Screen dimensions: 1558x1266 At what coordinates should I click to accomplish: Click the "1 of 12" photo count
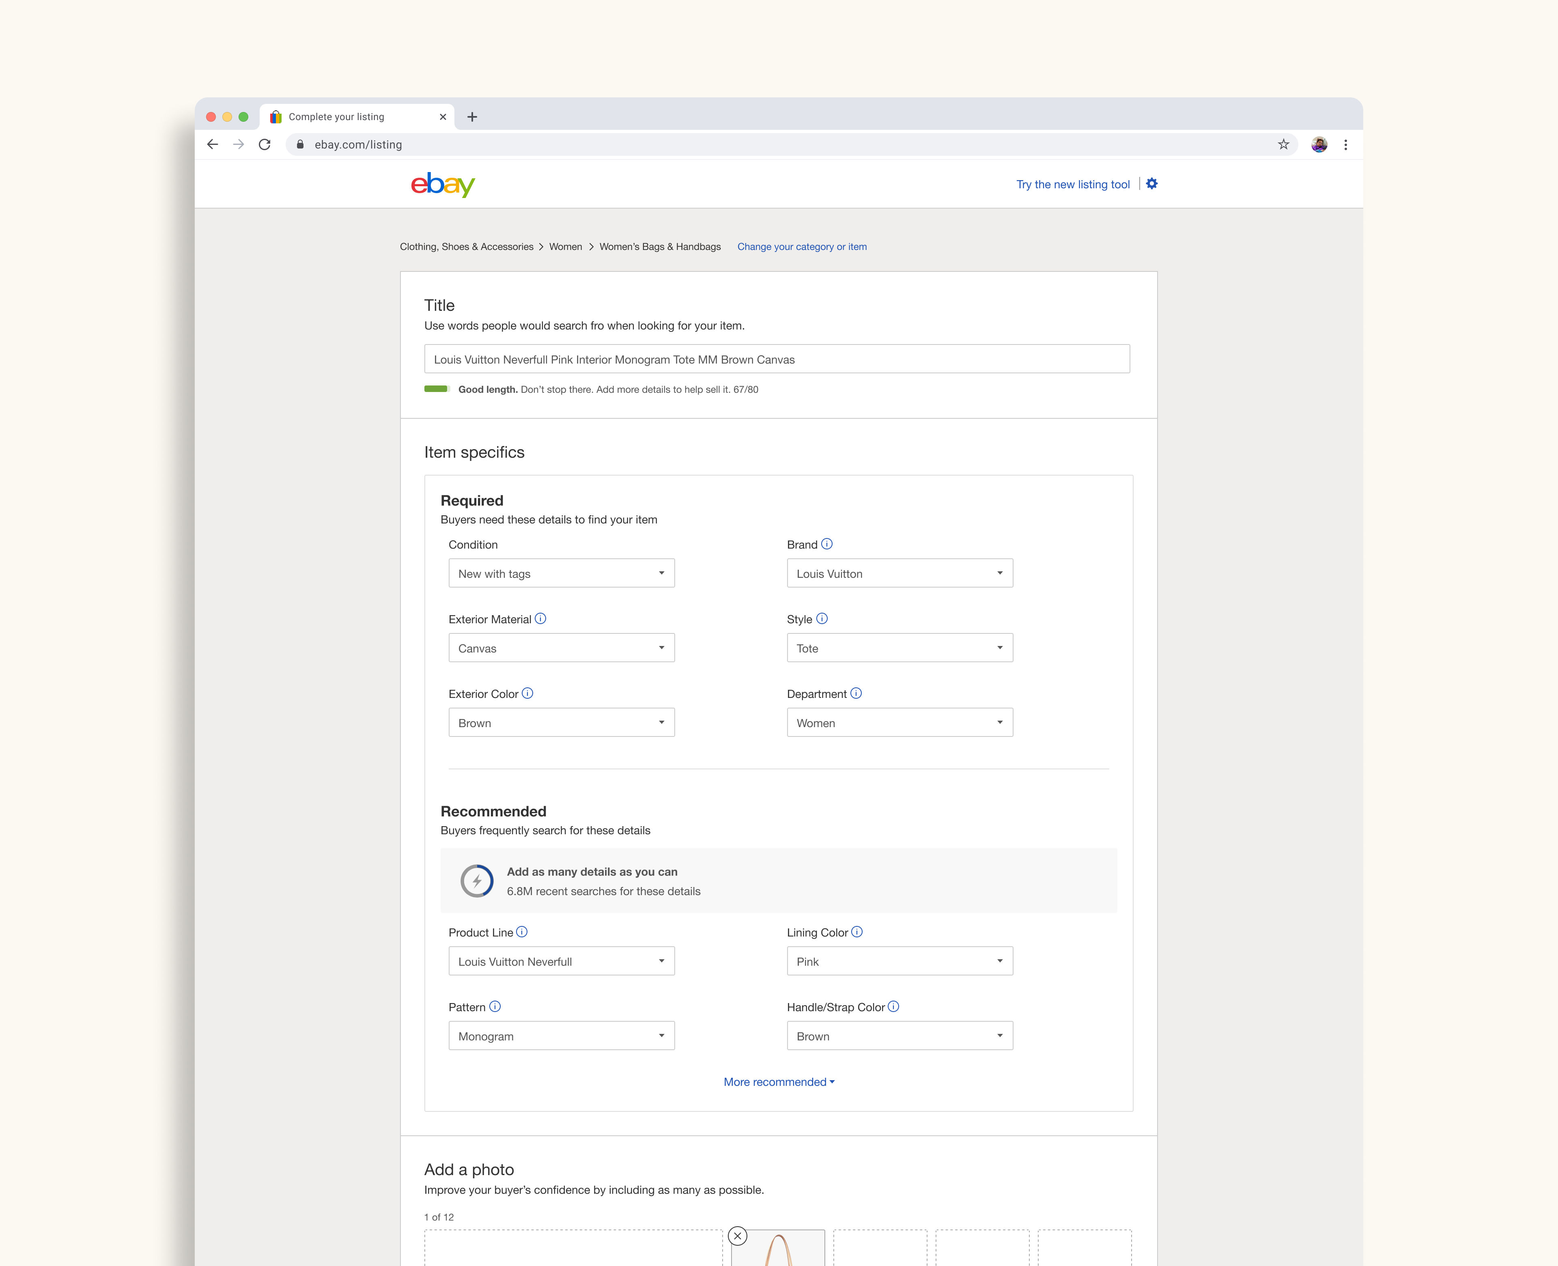point(439,1217)
